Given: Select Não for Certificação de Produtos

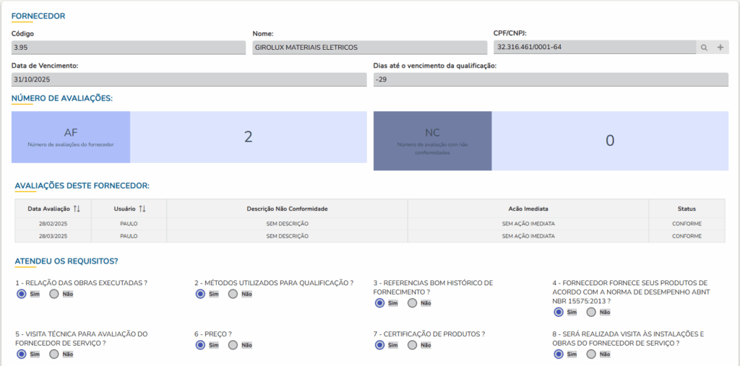Looking at the screenshot, I should coord(413,345).
